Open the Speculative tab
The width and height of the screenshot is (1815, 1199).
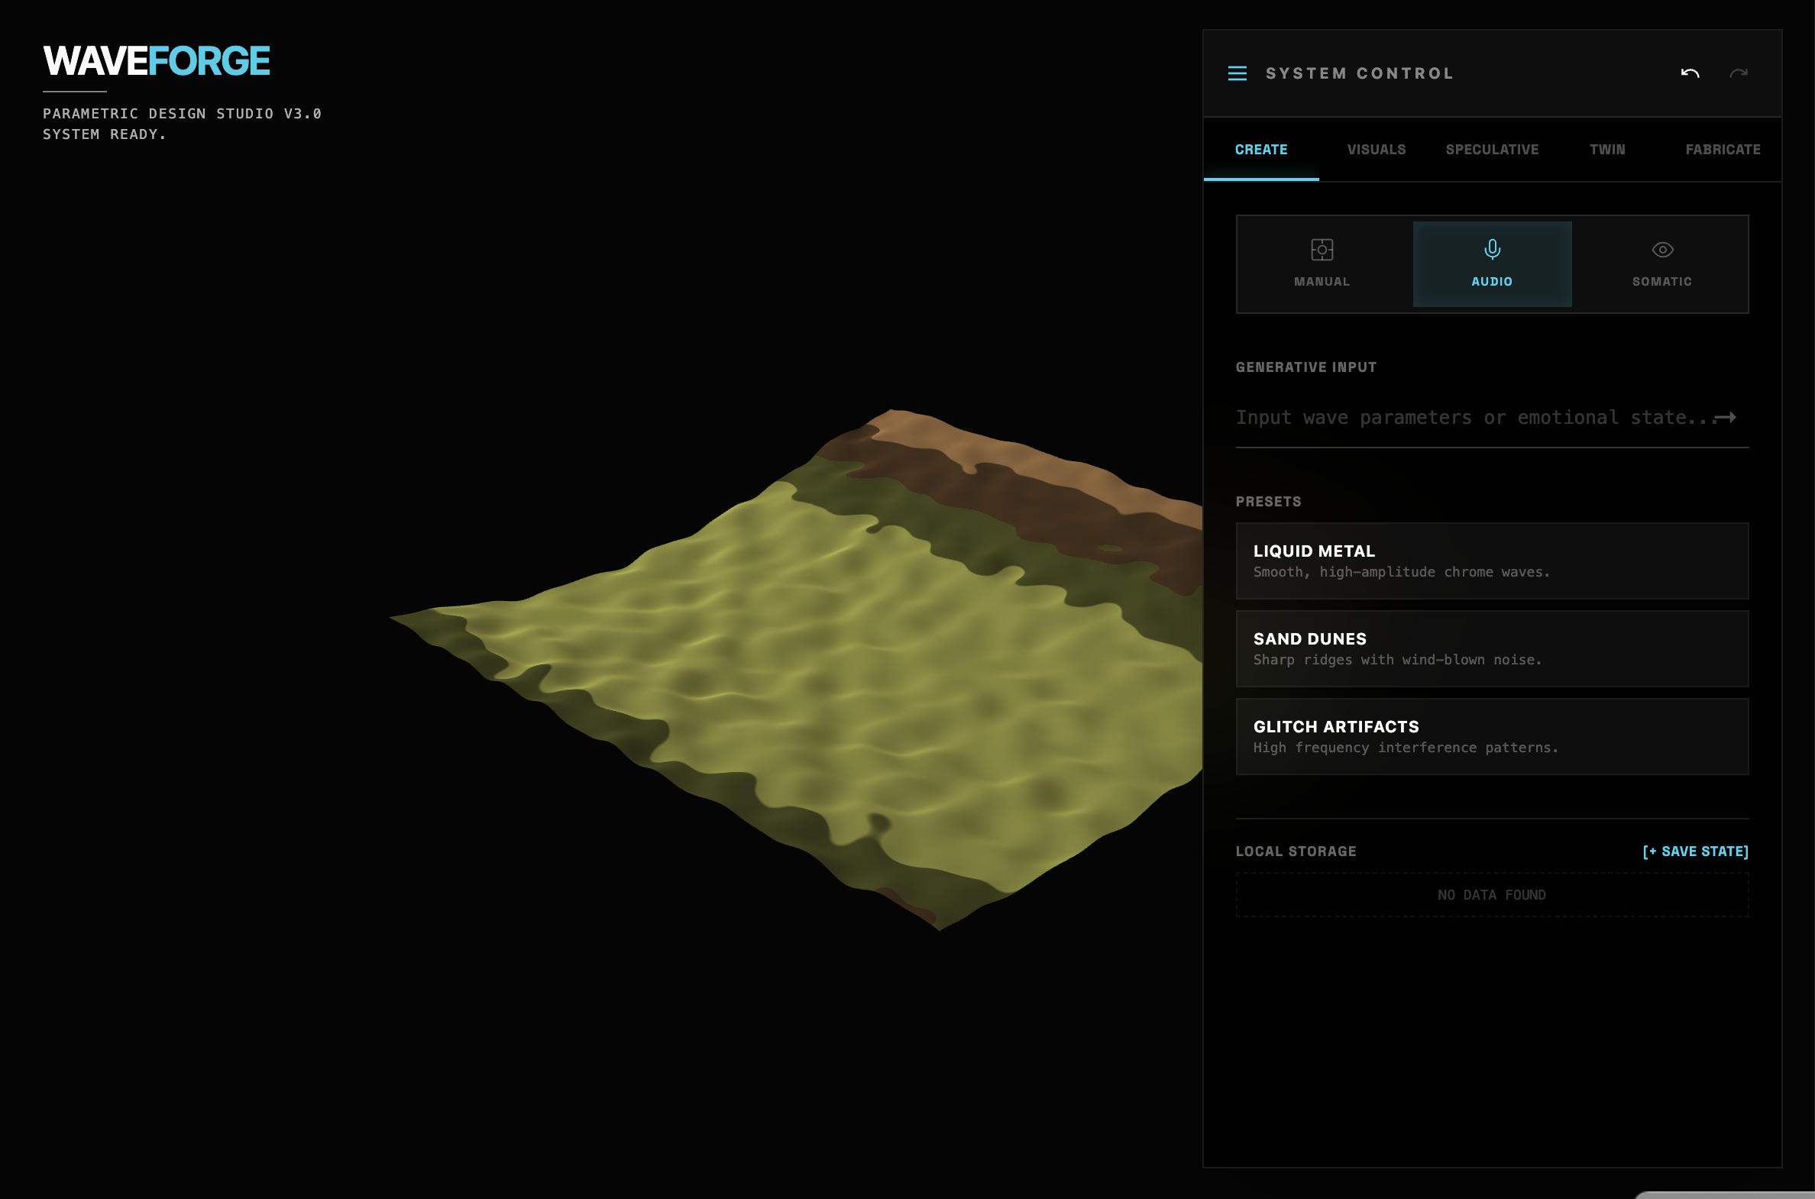tap(1491, 150)
